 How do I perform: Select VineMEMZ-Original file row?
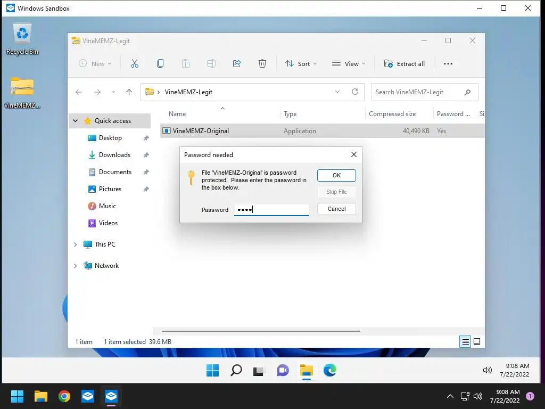[322, 131]
